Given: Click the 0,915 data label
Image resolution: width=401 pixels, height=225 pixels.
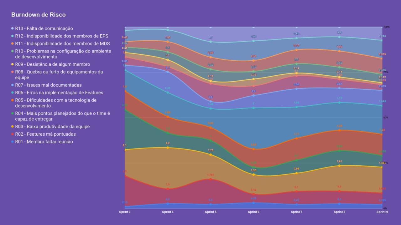Looking at the screenshot, I should (382, 54).
